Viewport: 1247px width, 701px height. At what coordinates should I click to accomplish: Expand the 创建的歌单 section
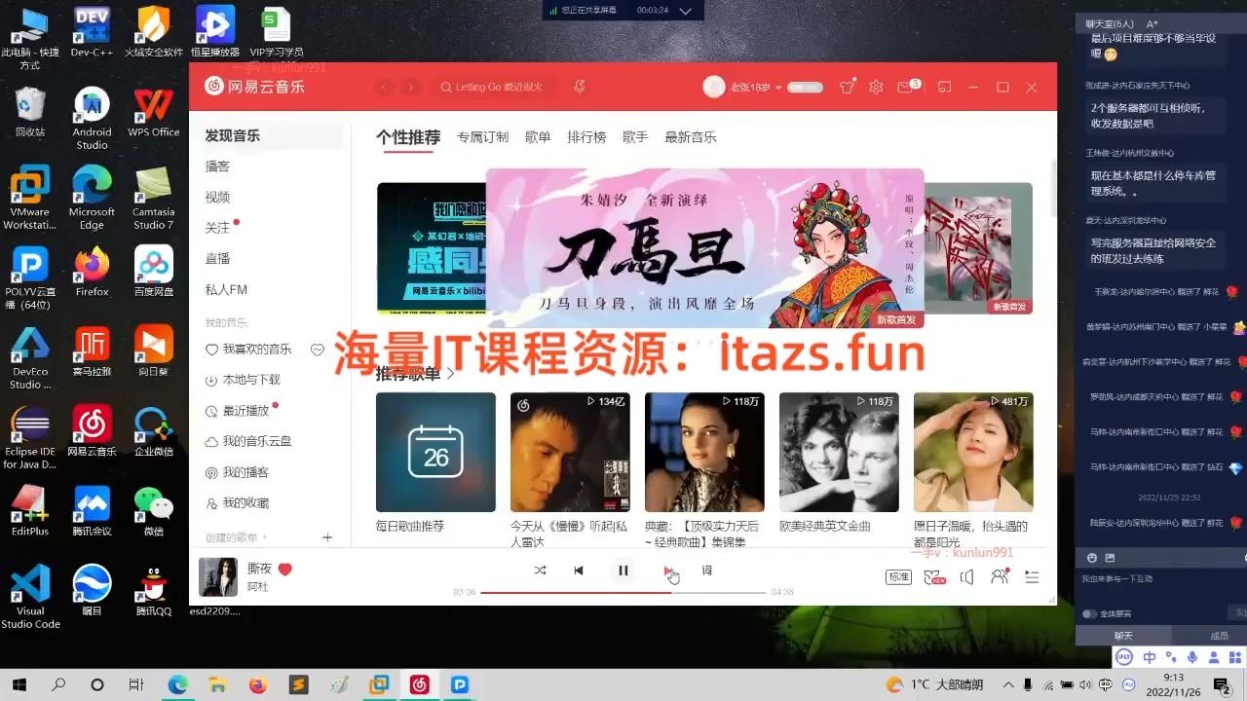pyautogui.click(x=237, y=537)
